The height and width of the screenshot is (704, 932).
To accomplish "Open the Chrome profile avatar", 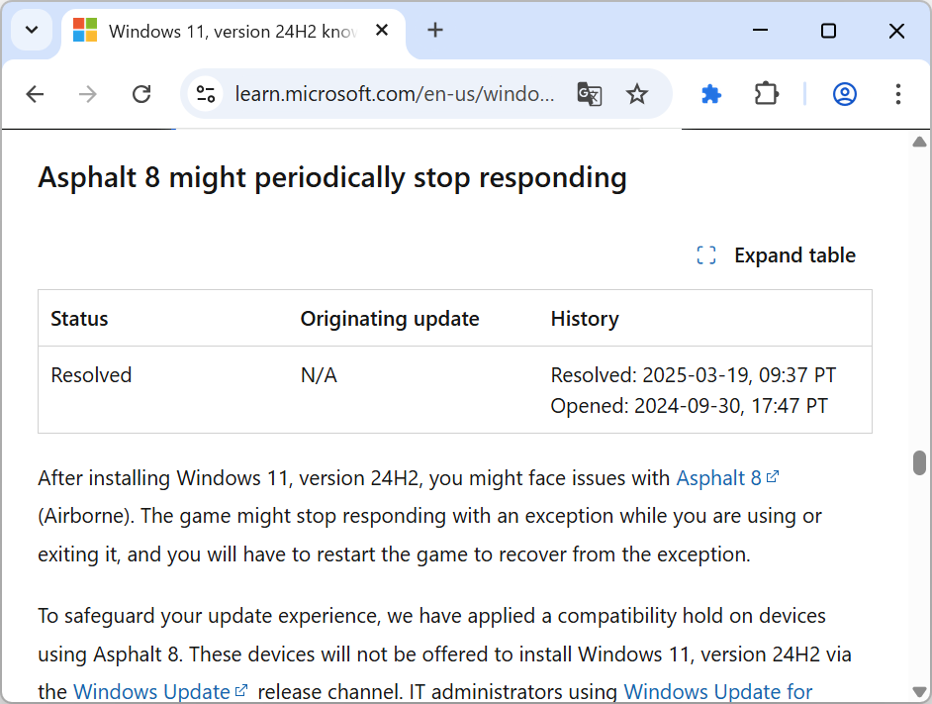I will coord(845,94).
